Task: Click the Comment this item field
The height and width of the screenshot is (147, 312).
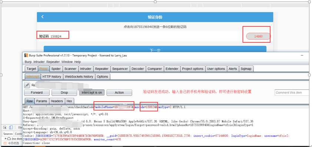Action: tap(292, 92)
